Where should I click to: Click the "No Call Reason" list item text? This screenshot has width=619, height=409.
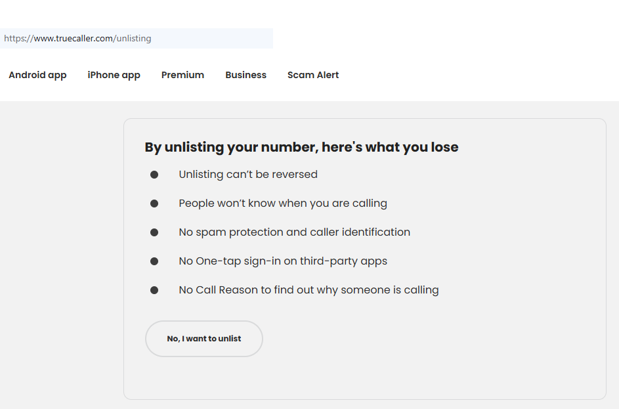309,290
